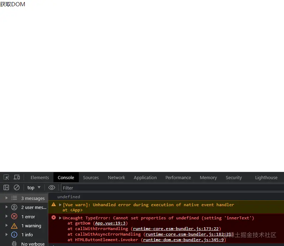Switch to the Console tab
This screenshot has width=284, height=246.
point(66,177)
